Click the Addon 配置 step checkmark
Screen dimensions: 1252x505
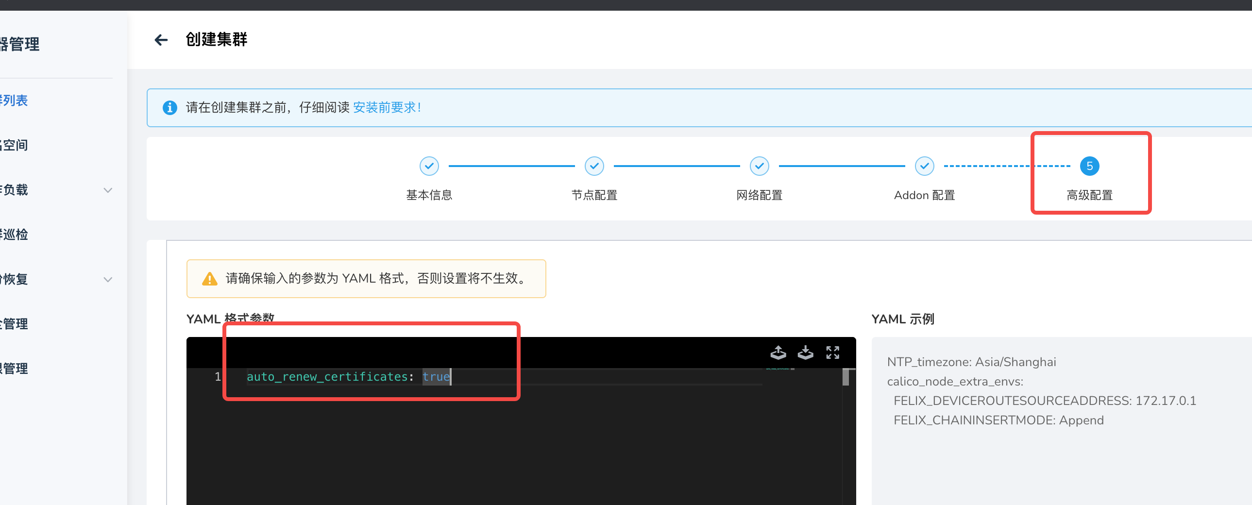click(x=924, y=165)
